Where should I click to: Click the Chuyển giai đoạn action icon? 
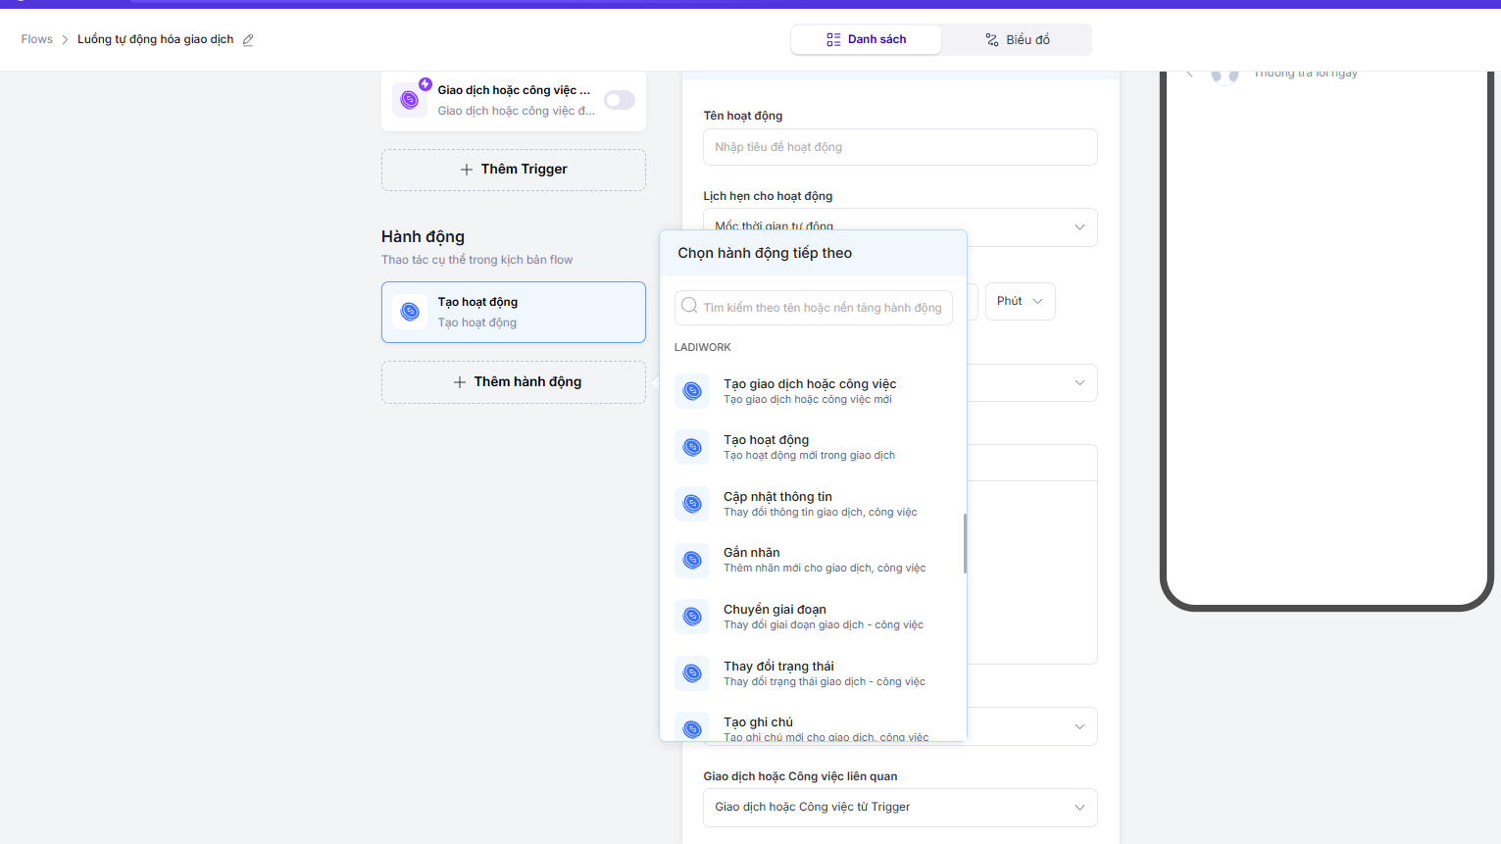click(692, 617)
